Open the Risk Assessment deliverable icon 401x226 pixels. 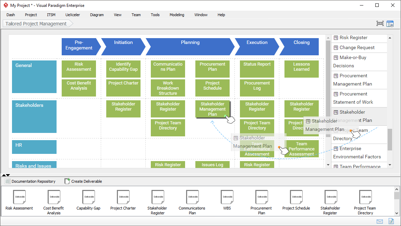[20, 197]
